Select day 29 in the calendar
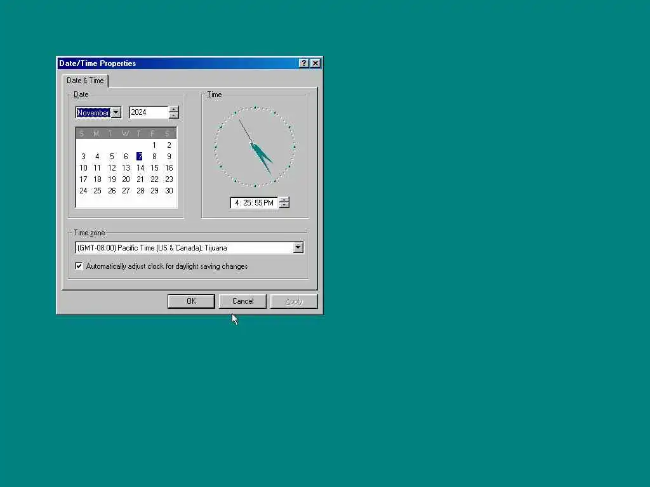 154,190
